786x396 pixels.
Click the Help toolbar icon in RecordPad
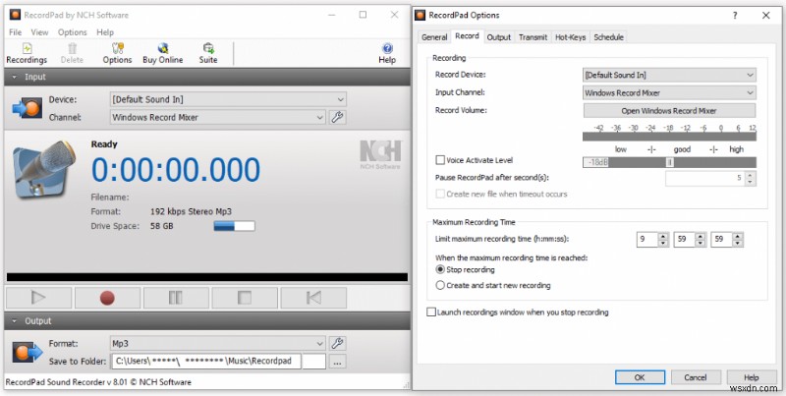click(x=387, y=53)
